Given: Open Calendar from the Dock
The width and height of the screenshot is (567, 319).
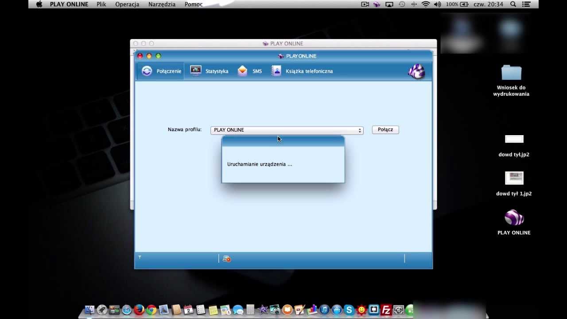Looking at the screenshot, I should pos(188,310).
